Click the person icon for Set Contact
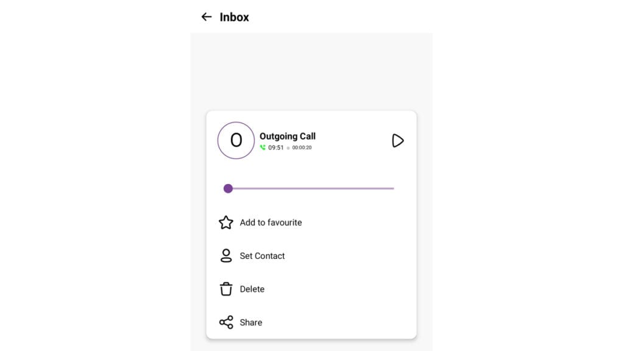 (226, 255)
